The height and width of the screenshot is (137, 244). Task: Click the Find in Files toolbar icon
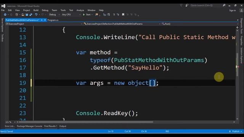96,14
